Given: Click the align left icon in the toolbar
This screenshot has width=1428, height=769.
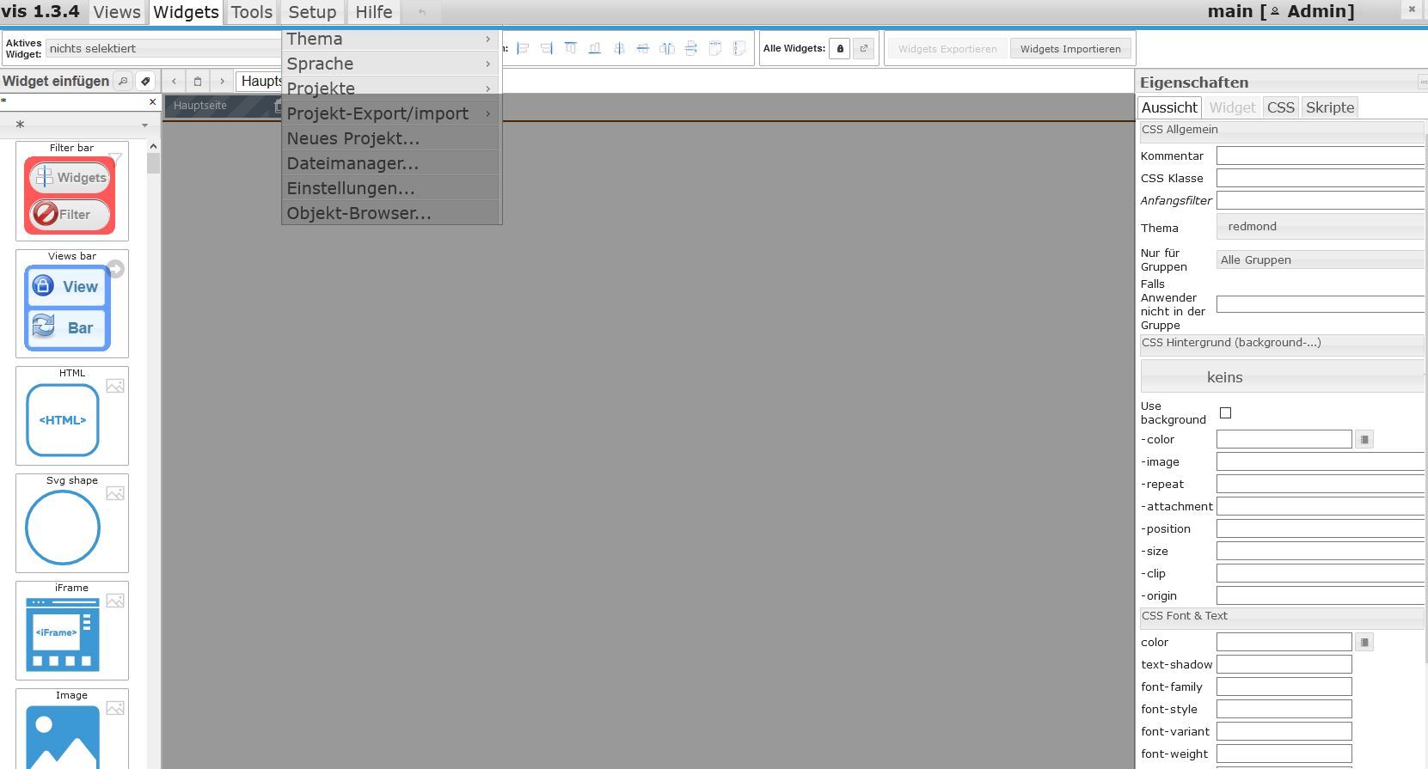Looking at the screenshot, I should (523, 49).
